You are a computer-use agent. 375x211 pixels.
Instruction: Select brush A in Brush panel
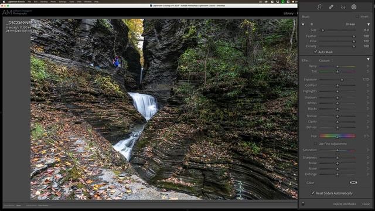303,24
